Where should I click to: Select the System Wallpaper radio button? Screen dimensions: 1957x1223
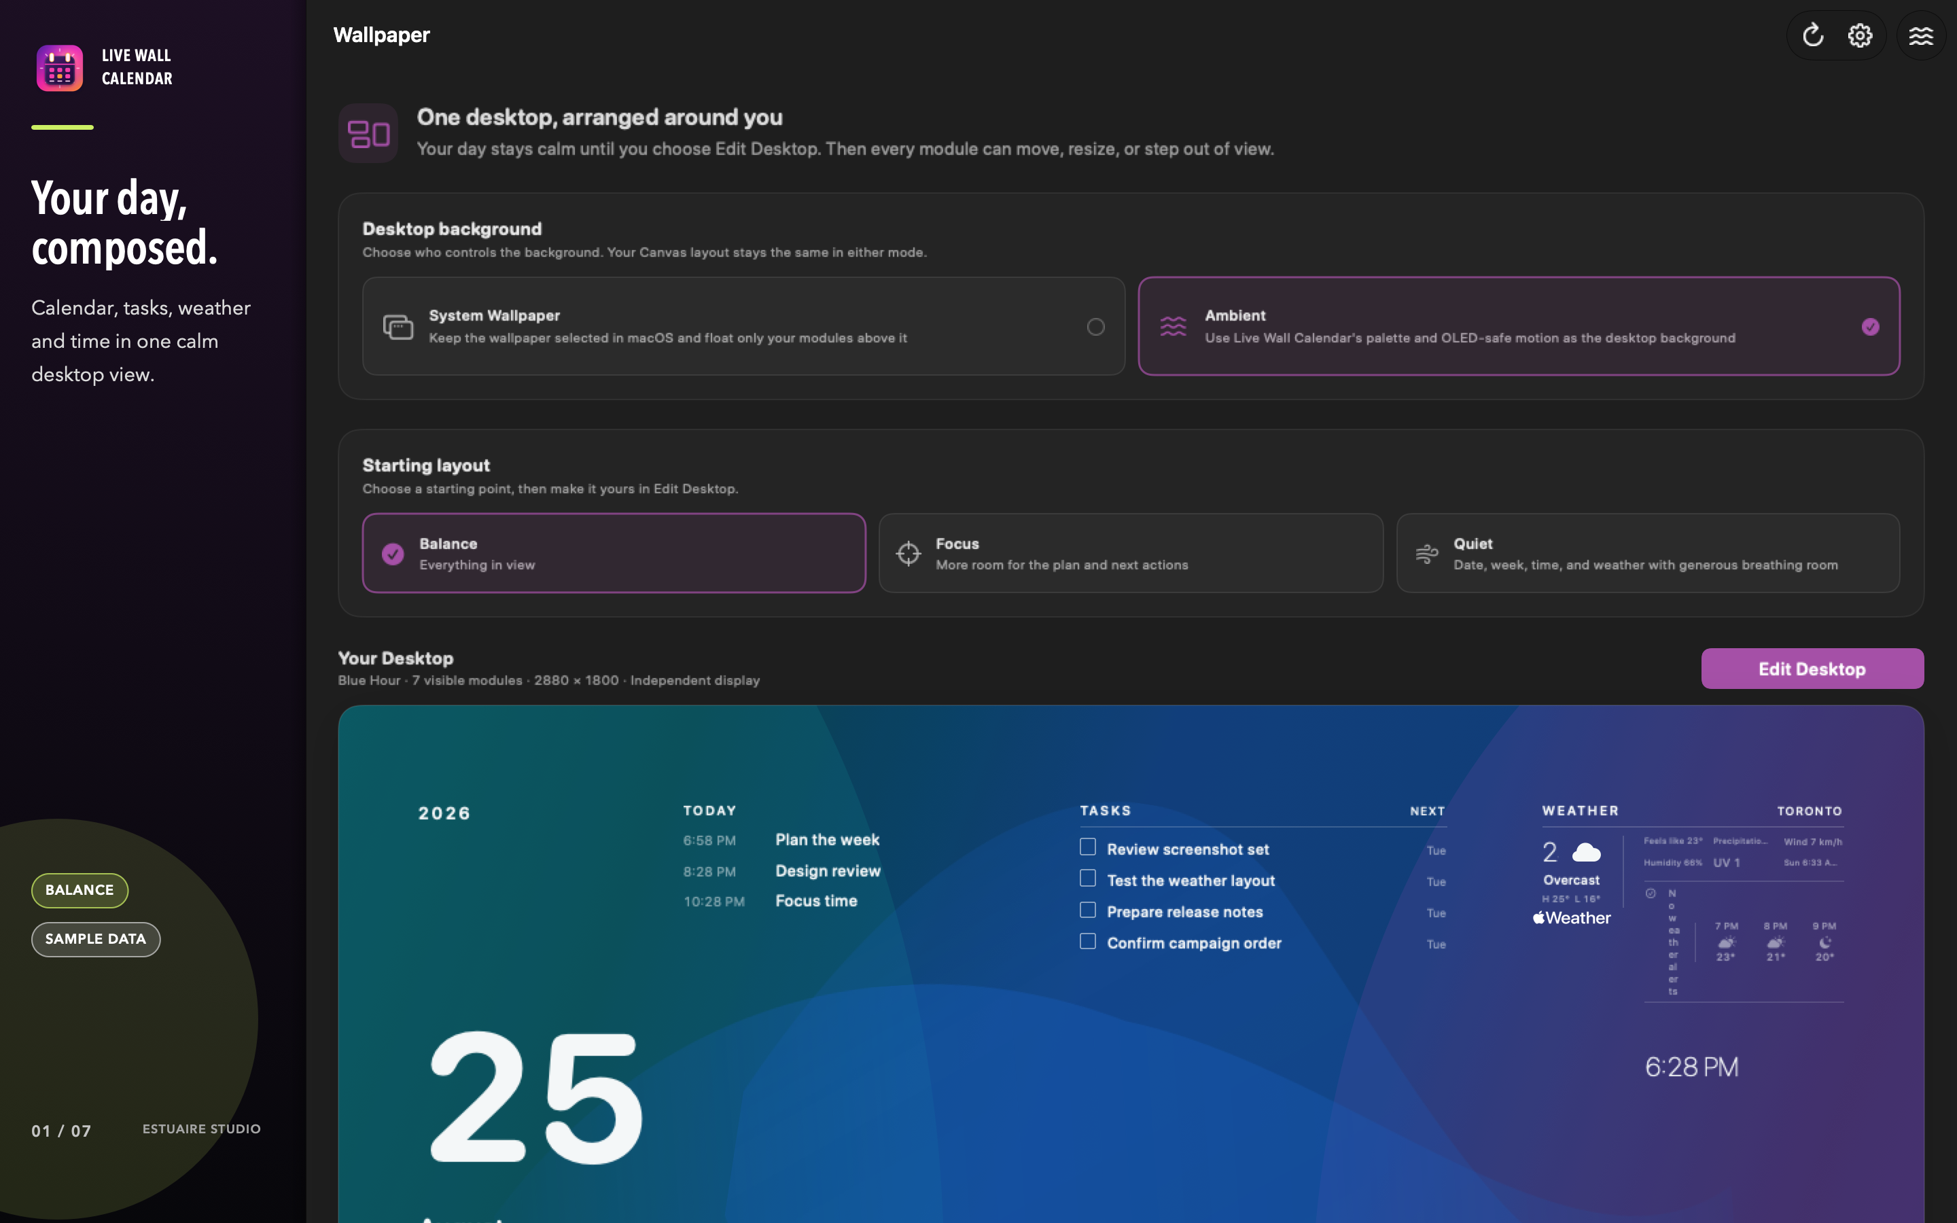click(x=1095, y=327)
